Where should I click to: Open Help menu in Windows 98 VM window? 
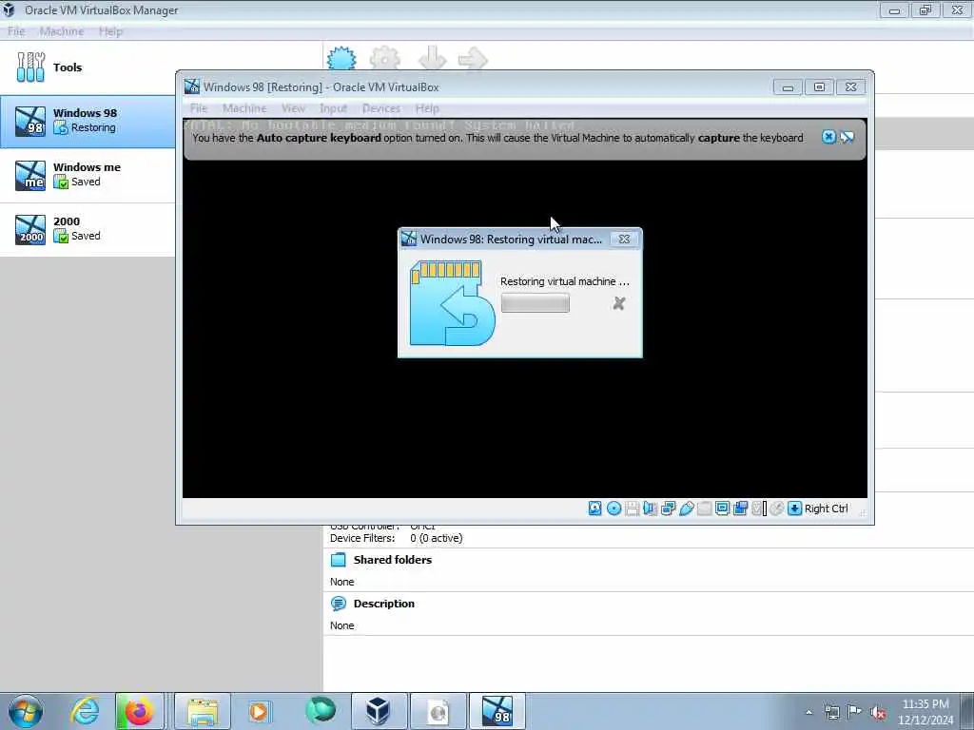tap(427, 108)
